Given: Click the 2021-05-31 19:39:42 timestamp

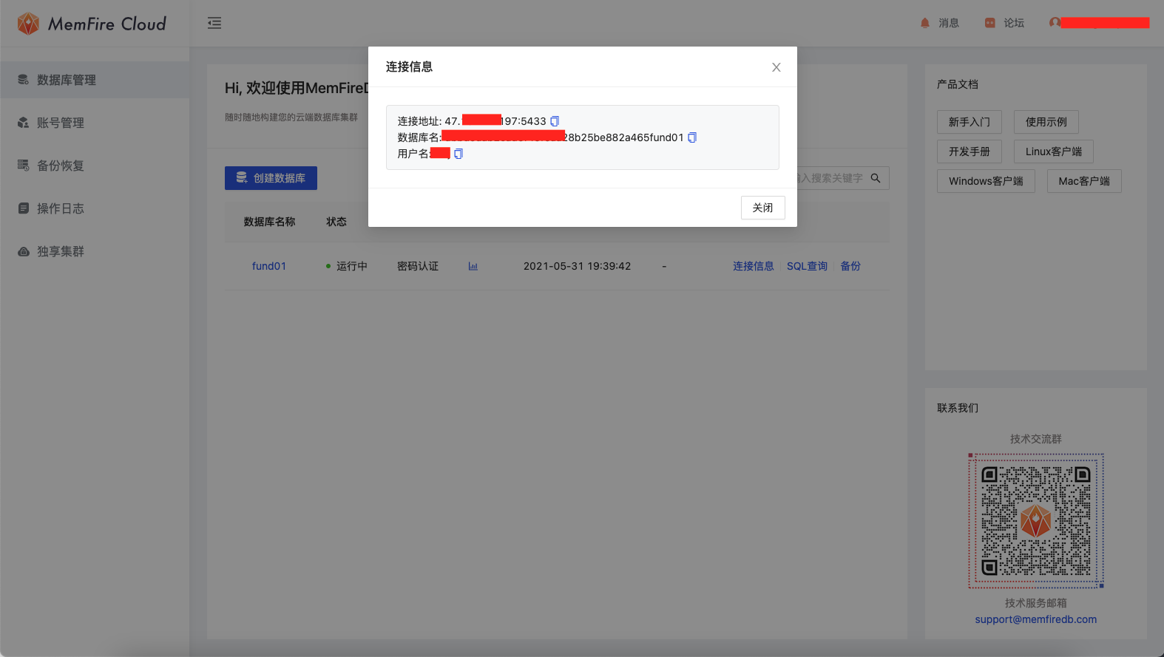Looking at the screenshot, I should click(x=578, y=266).
